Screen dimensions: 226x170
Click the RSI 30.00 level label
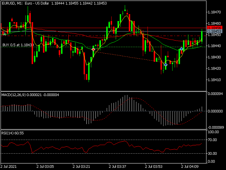212,154
